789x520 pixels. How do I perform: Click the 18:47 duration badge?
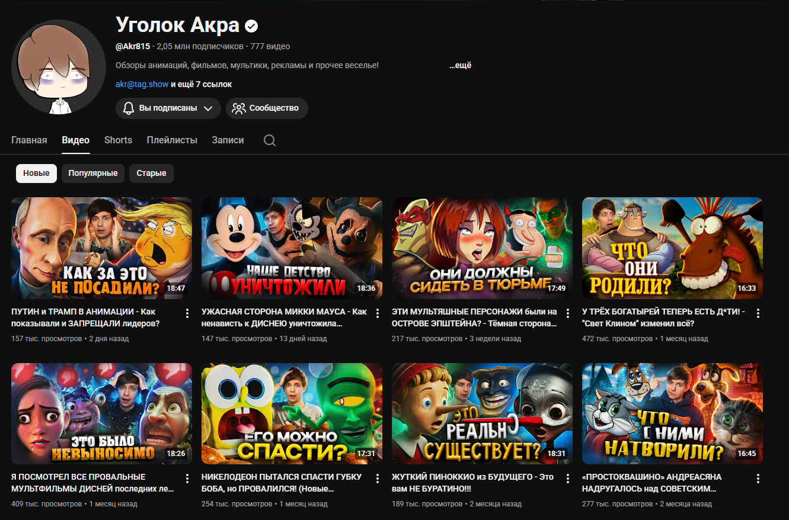[x=176, y=288]
